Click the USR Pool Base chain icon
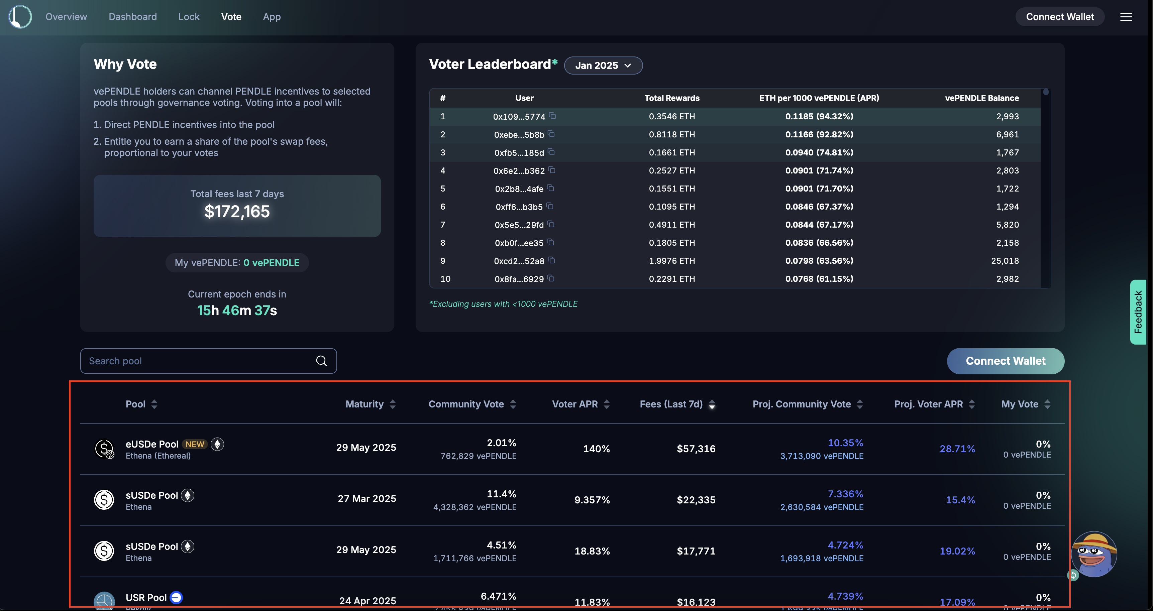Screen dimensions: 1153x611 [176, 597]
